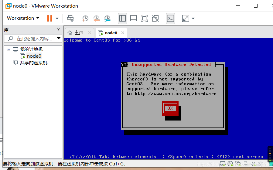The height and width of the screenshot is (170, 273).
Task: Select 共享的虚拟机 in the library
Action: coord(33,63)
